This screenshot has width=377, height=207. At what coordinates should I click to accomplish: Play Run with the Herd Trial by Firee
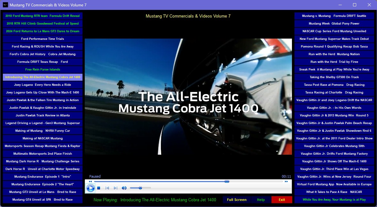tap(334, 62)
